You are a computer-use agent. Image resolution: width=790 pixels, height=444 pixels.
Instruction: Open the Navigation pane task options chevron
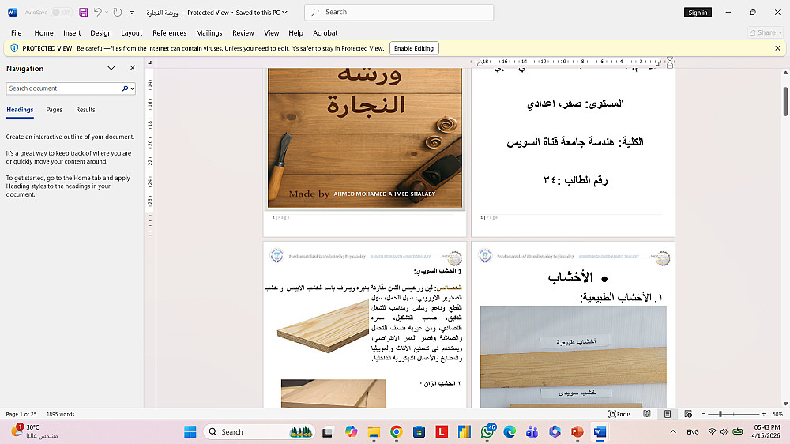pyautogui.click(x=111, y=69)
